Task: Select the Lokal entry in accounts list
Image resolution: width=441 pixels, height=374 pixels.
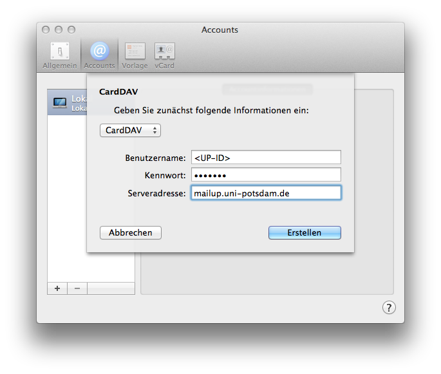Action: point(79,103)
